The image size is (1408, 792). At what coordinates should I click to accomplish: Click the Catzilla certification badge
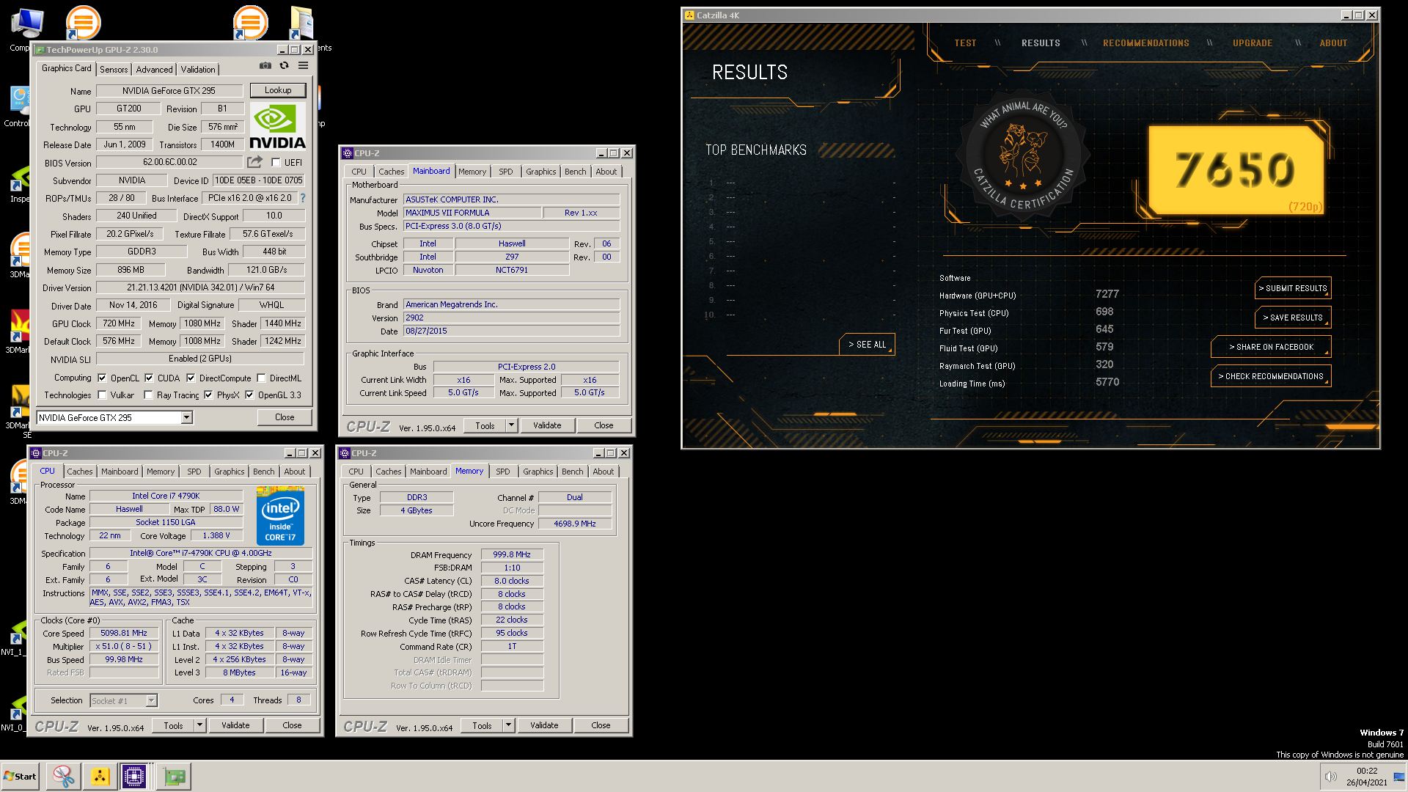tap(1024, 157)
